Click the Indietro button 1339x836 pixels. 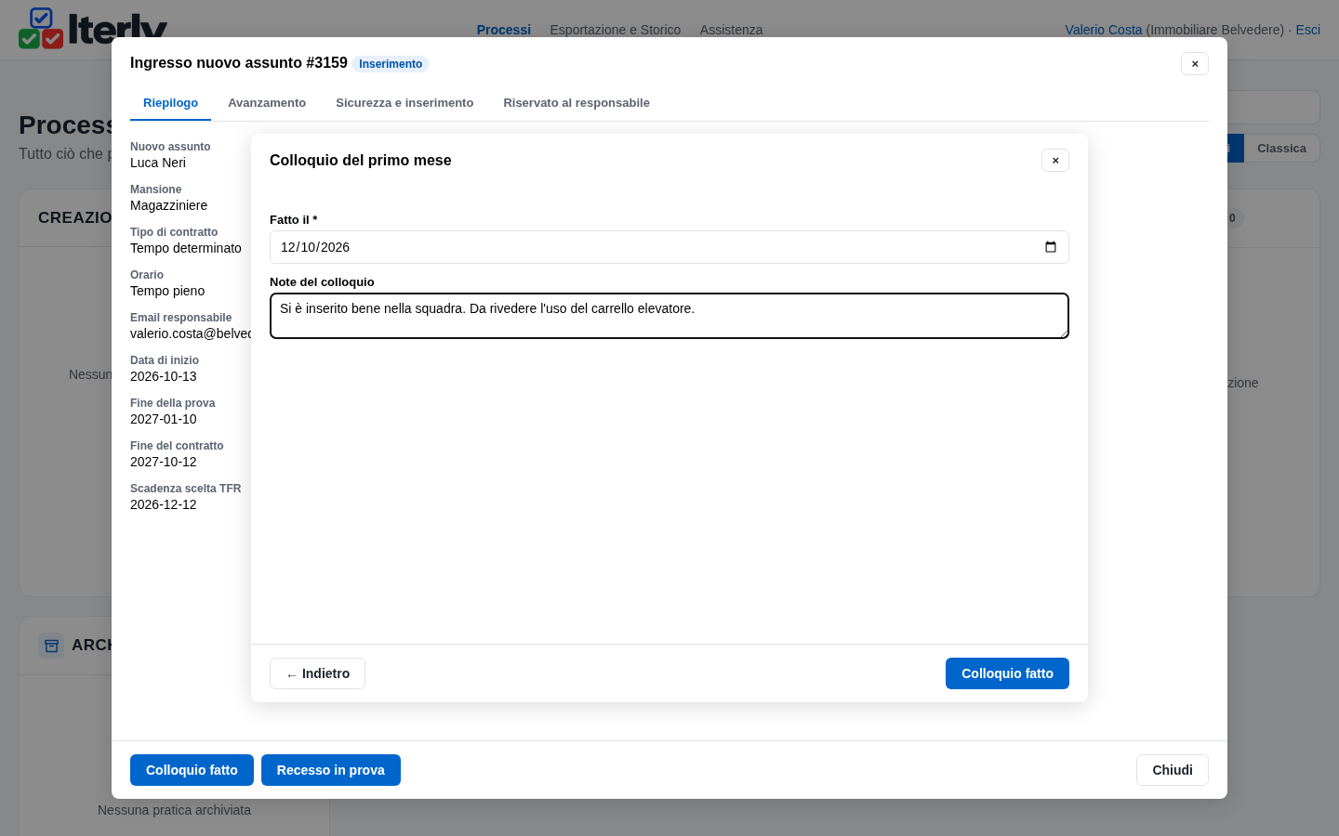[317, 673]
